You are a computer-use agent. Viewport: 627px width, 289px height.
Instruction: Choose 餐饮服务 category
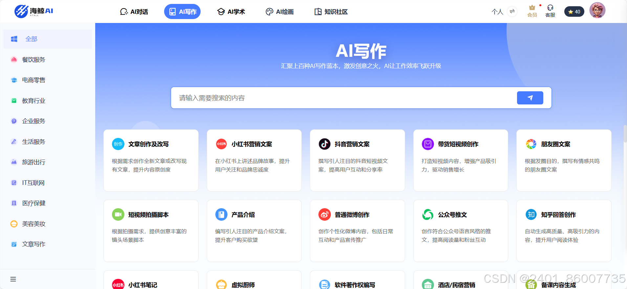(48, 60)
